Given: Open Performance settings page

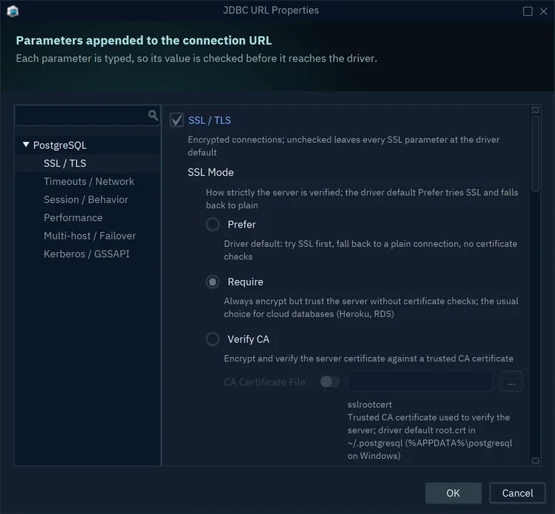Looking at the screenshot, I should [73, 217].
